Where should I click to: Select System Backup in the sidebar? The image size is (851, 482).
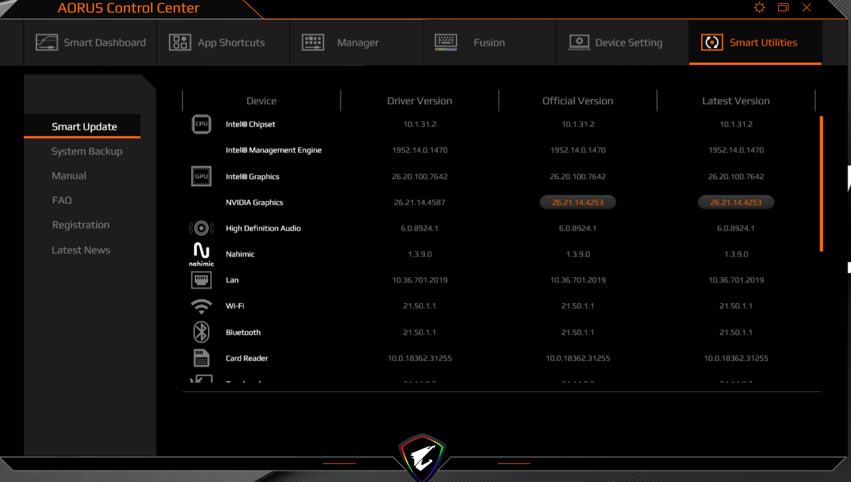click(87, 151)
